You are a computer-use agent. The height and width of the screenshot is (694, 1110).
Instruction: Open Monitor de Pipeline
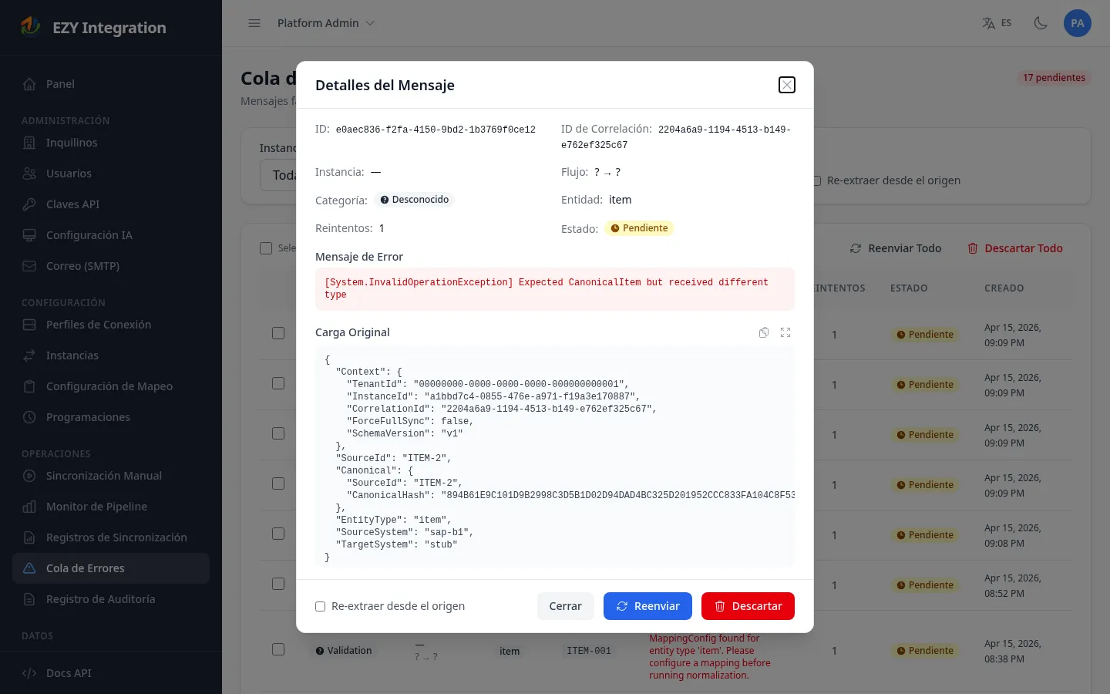111,507
